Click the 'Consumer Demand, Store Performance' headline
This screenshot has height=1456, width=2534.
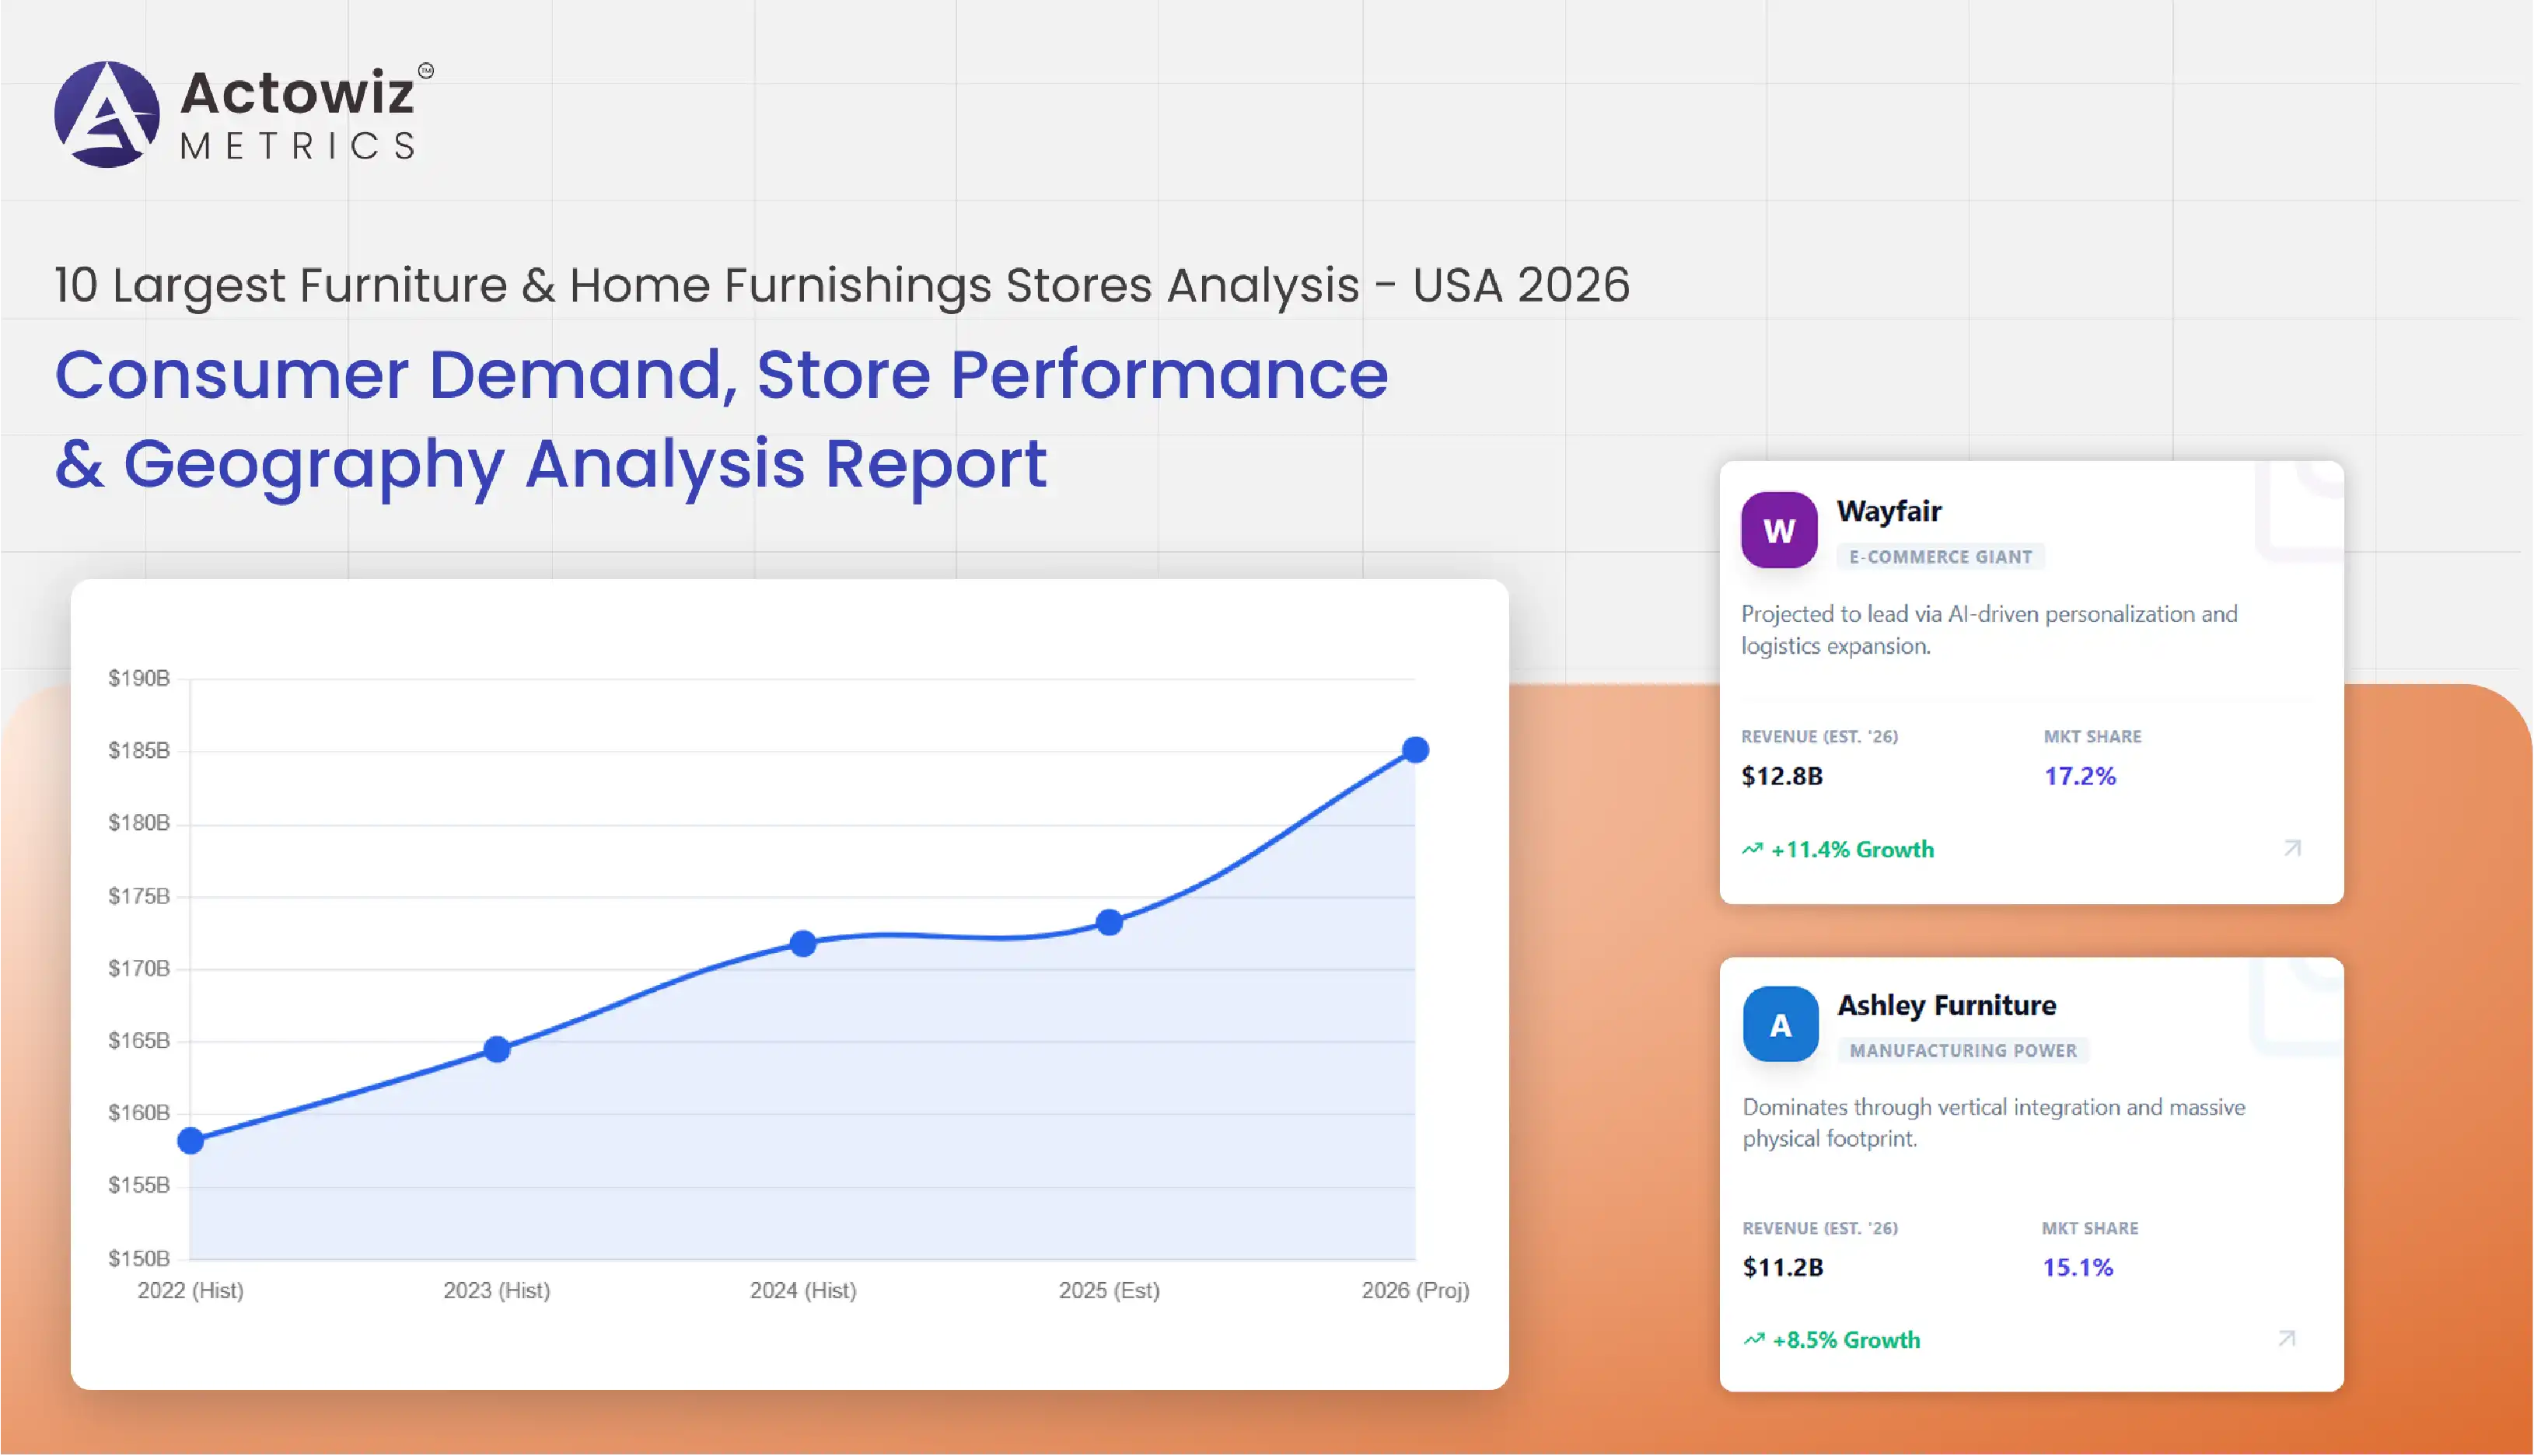pyautogui.click(x=722, y=375)
